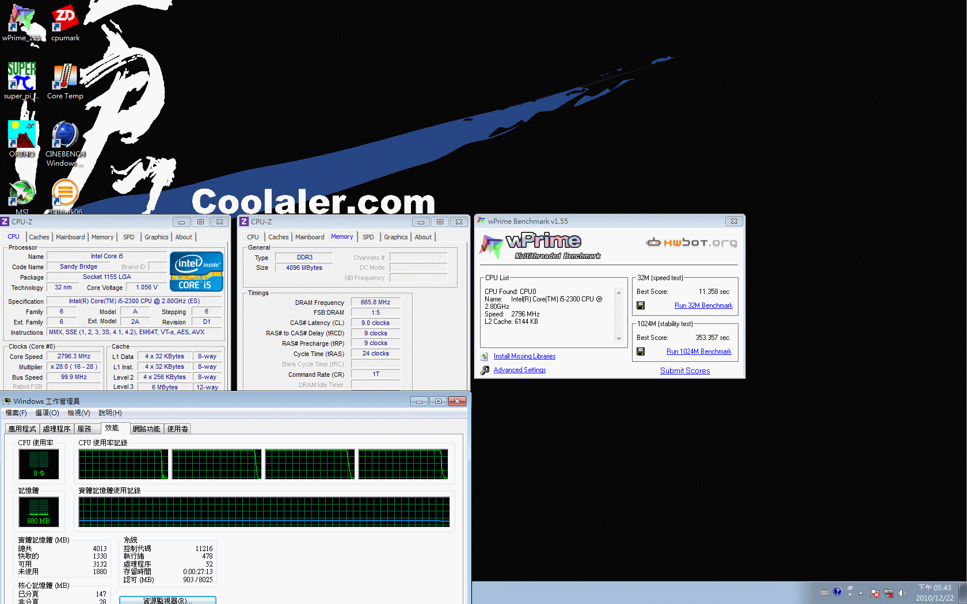This screenshot has height=604, width=967.
Task: Click the memory gauge showing 880 MB
Action: pos(39,511)
